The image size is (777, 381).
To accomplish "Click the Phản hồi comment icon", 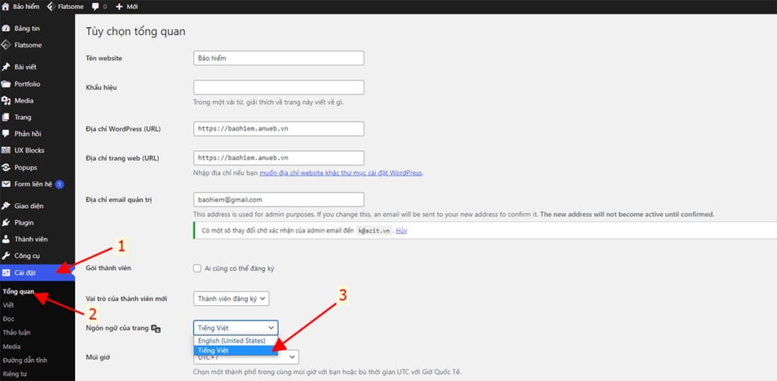I will [x=6, y=134].
